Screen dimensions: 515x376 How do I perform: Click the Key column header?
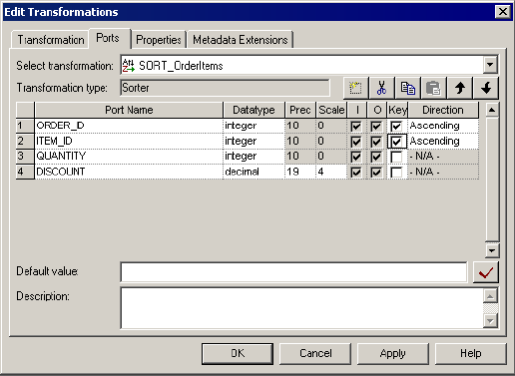397,110
